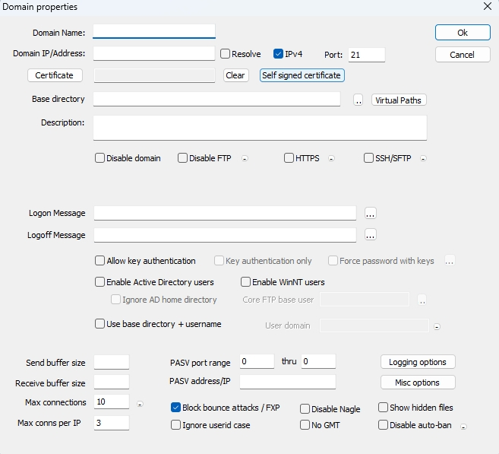499x454 pixels.
Task: Open Misc options
Action: pyautogui.click(x=417, y=383)
